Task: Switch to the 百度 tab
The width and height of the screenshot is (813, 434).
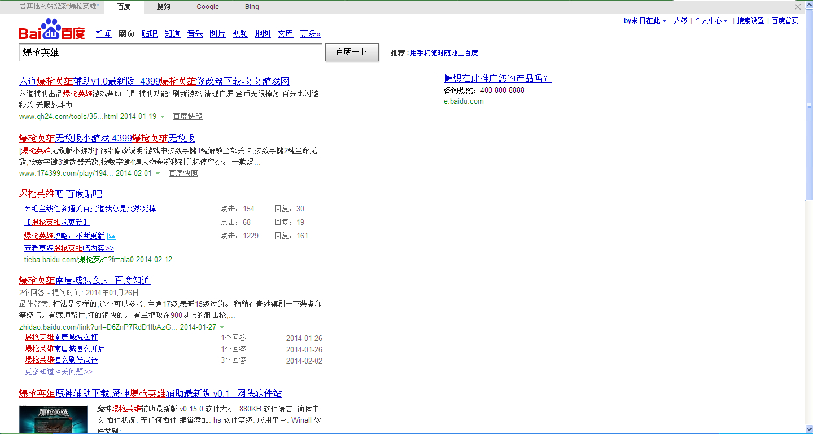Action: tap(124, 7)
